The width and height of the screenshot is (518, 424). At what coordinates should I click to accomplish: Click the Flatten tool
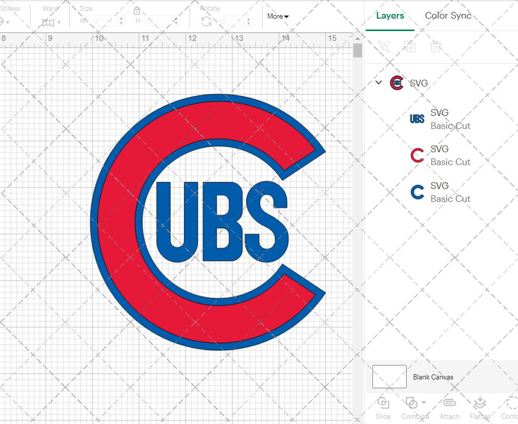[x=480, y=408]
